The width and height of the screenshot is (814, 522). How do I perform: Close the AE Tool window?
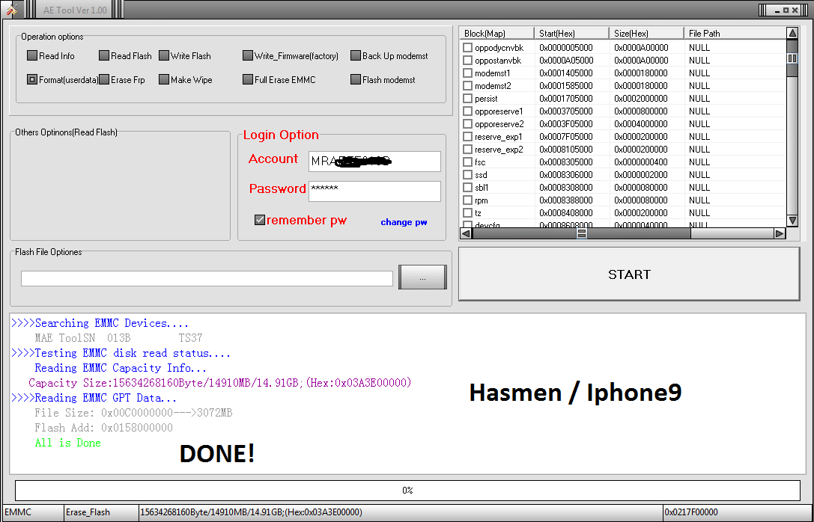click(x=795, y=10)
